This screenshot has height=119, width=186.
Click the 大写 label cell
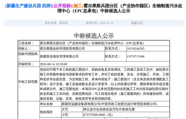click(x=72, y=109)
